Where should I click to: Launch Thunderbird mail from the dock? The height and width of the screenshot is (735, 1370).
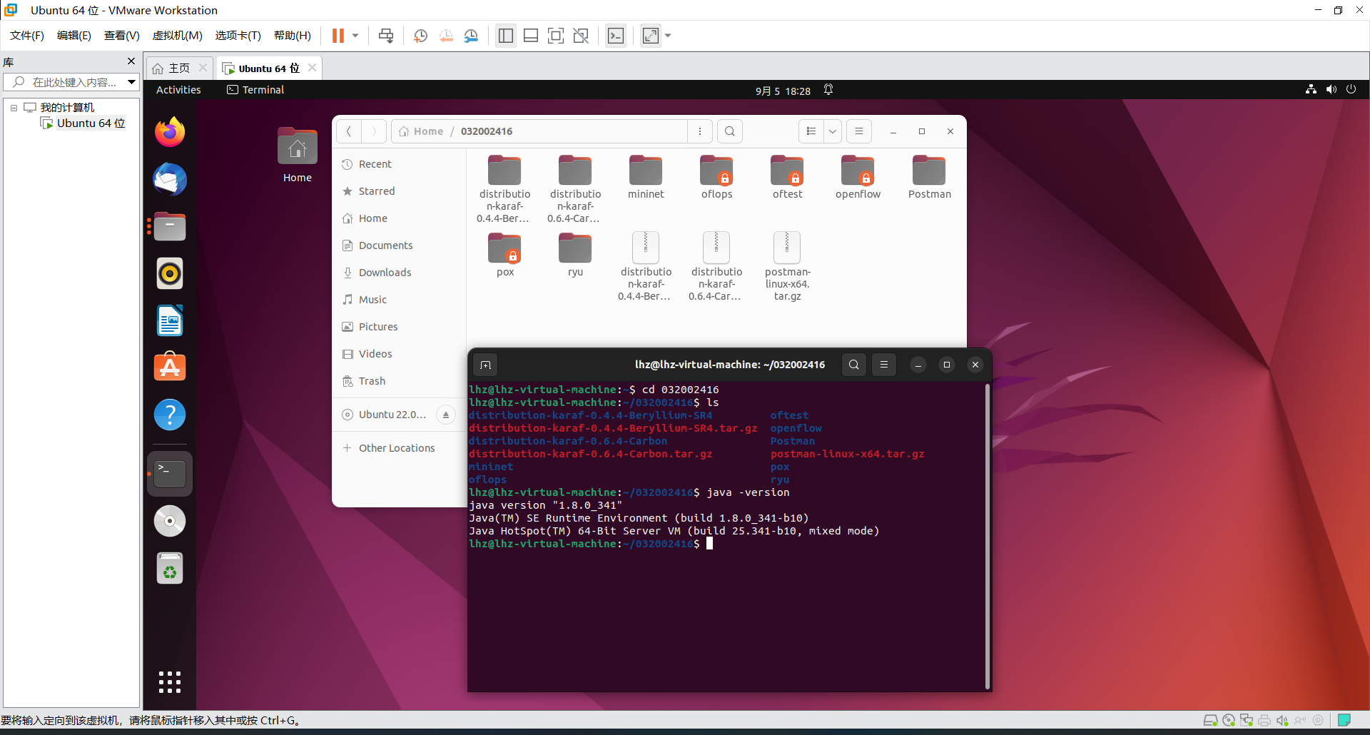170,179
